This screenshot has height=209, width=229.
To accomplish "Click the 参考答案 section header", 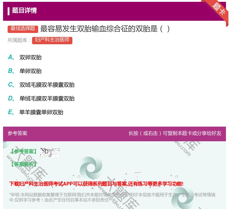I will tap(17, 133).
